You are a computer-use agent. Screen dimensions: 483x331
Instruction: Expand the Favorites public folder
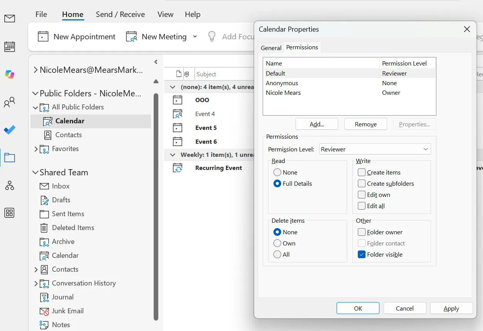(x=36, y=149)
